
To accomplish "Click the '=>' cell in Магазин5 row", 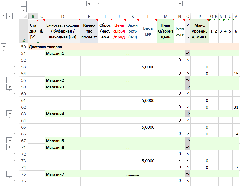I will 188,141.
